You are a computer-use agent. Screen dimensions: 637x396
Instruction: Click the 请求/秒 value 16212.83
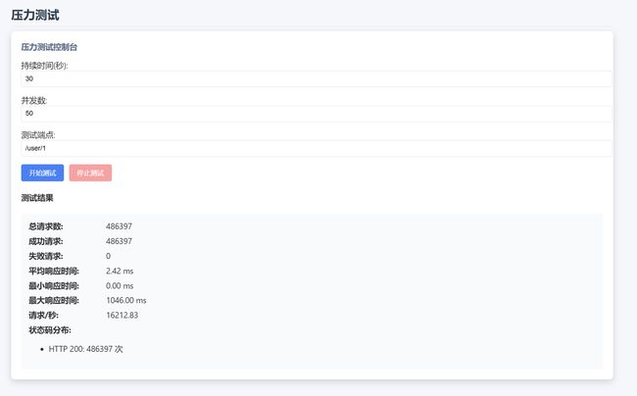122,316
